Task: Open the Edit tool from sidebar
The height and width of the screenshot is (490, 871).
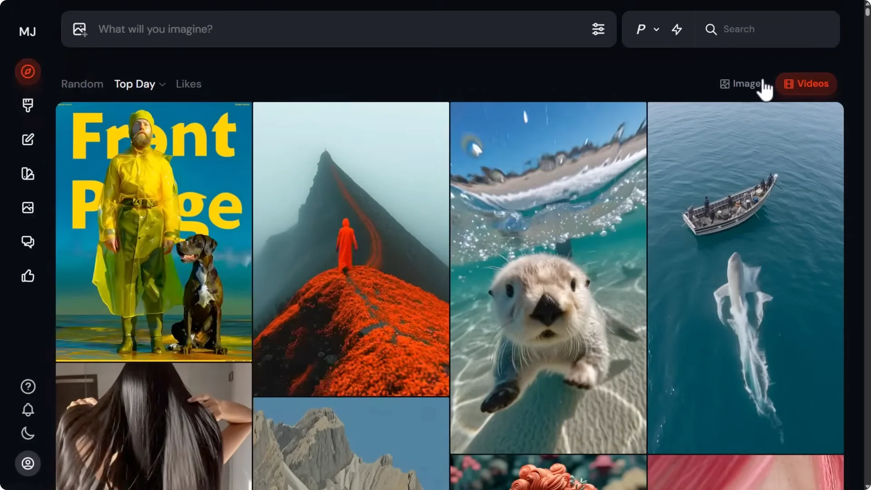Action: tap(28, 140)
